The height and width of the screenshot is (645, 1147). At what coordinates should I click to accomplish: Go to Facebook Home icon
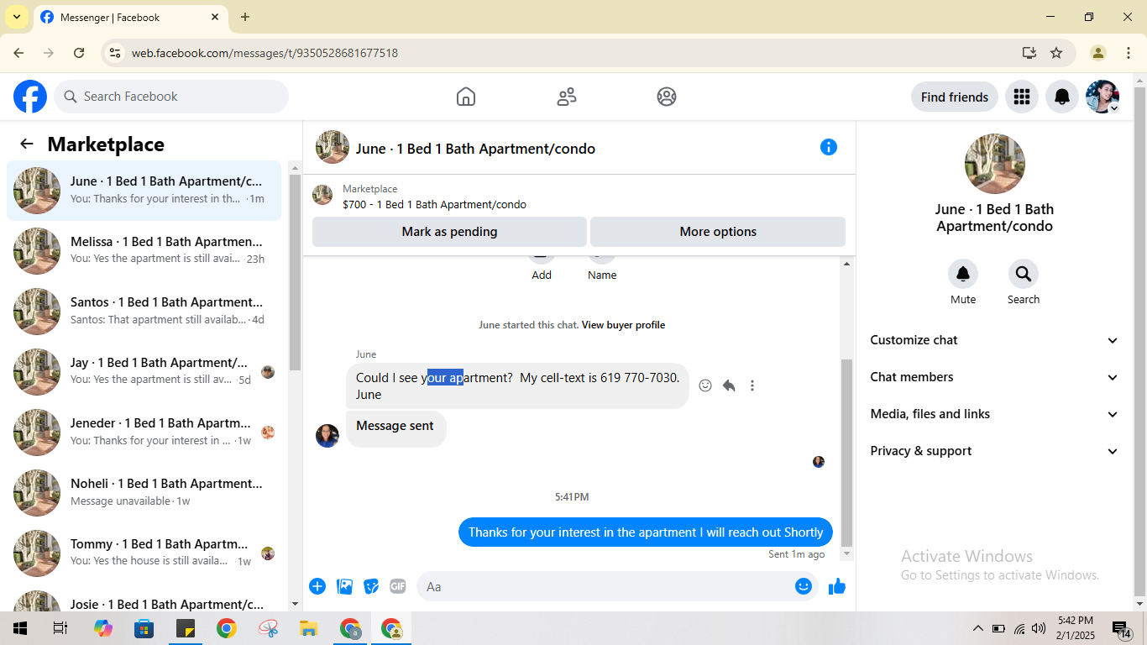click(x=466, y=97)
